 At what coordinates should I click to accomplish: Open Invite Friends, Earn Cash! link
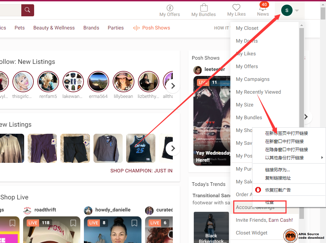[264, 220]
